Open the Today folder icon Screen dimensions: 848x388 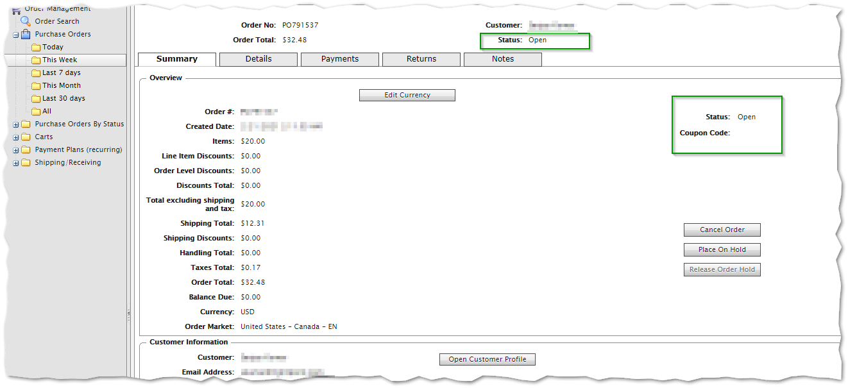coord(37,47)
